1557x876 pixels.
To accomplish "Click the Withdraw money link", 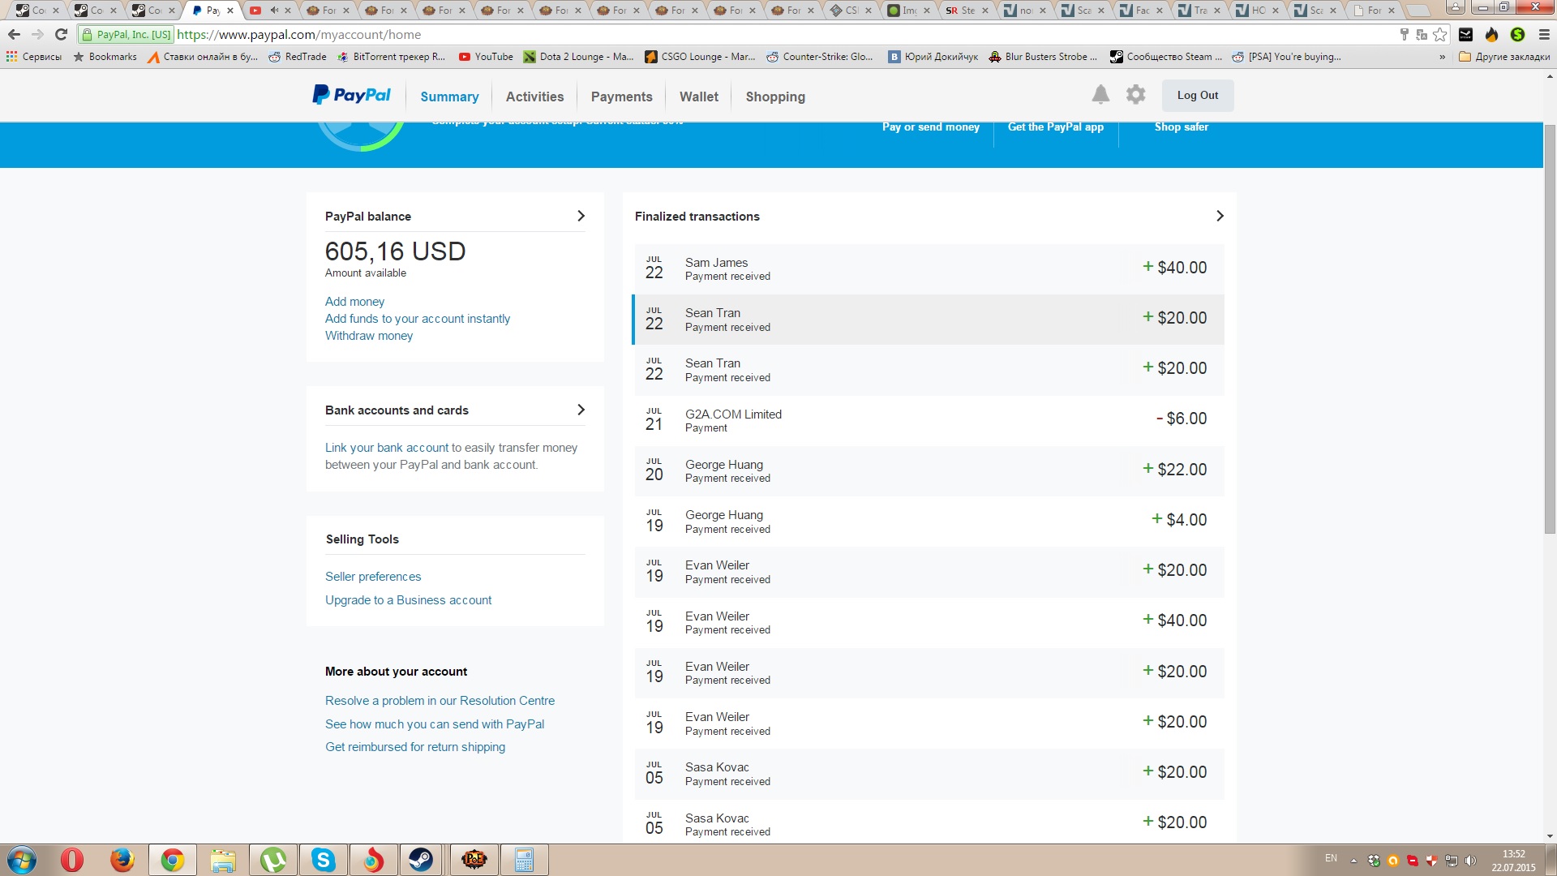I will coord(369,336).
